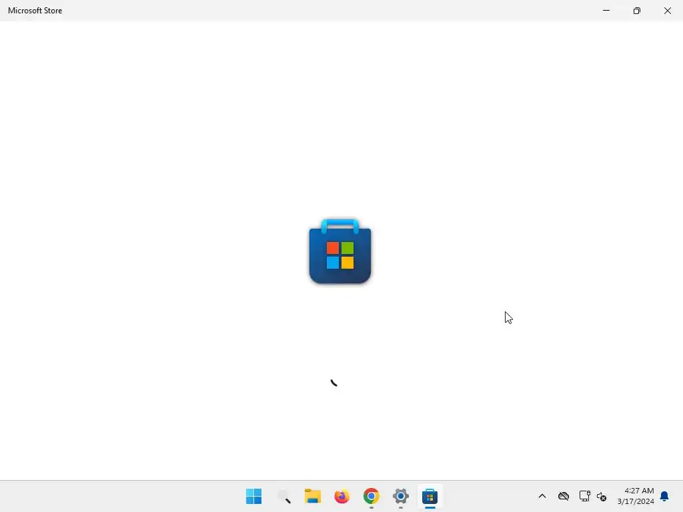Screen dimensions: 683x512
Task: Open Settings gear in taskbar
Action: pos(400,496)
